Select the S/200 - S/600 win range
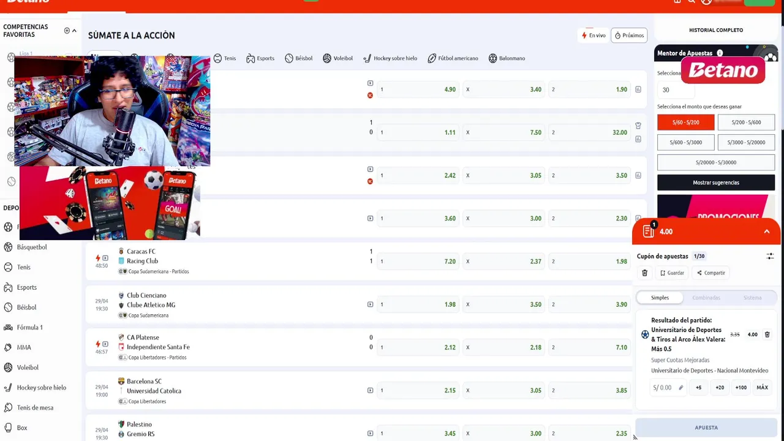784x441 pixels. pos(745,123)
